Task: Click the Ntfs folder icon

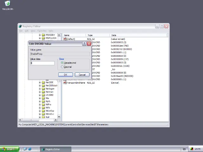Action: (x=43, y=108)
